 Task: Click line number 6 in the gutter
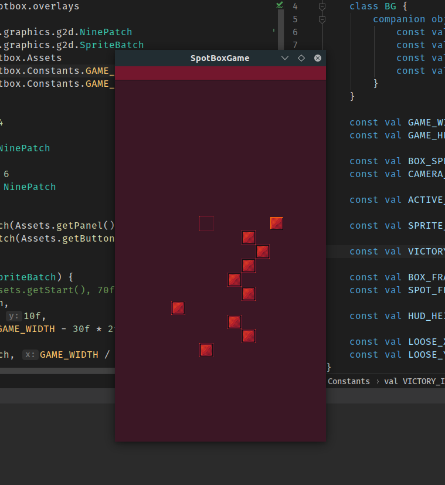pos(295,32)
